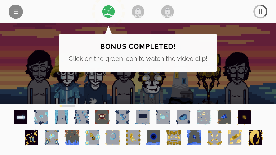Select the crescent moon sound icon

(x=113, y=138)
